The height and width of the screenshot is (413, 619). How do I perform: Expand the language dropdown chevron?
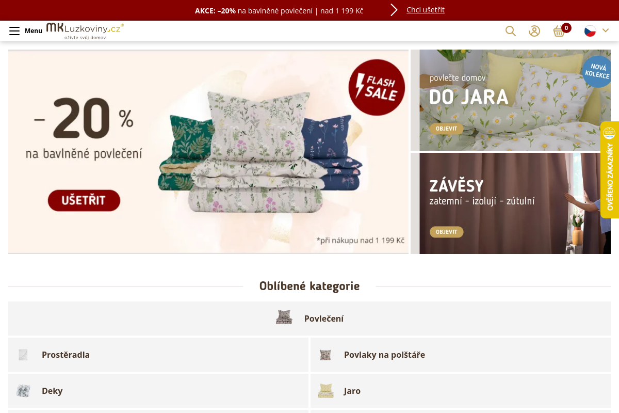click(x=606, y=30)
